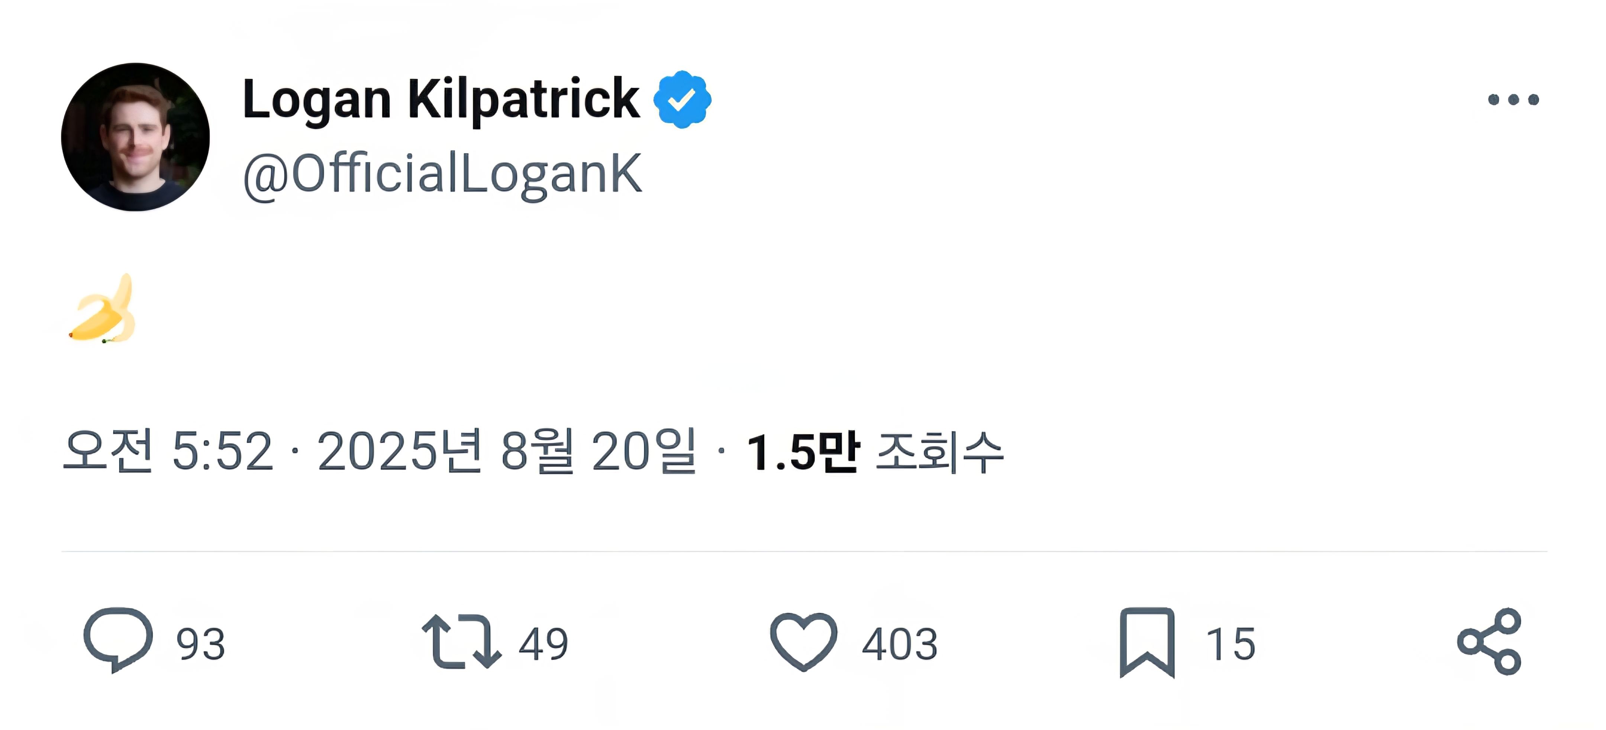
Task: Click the 403 likes count
Action: click(900, 644)
